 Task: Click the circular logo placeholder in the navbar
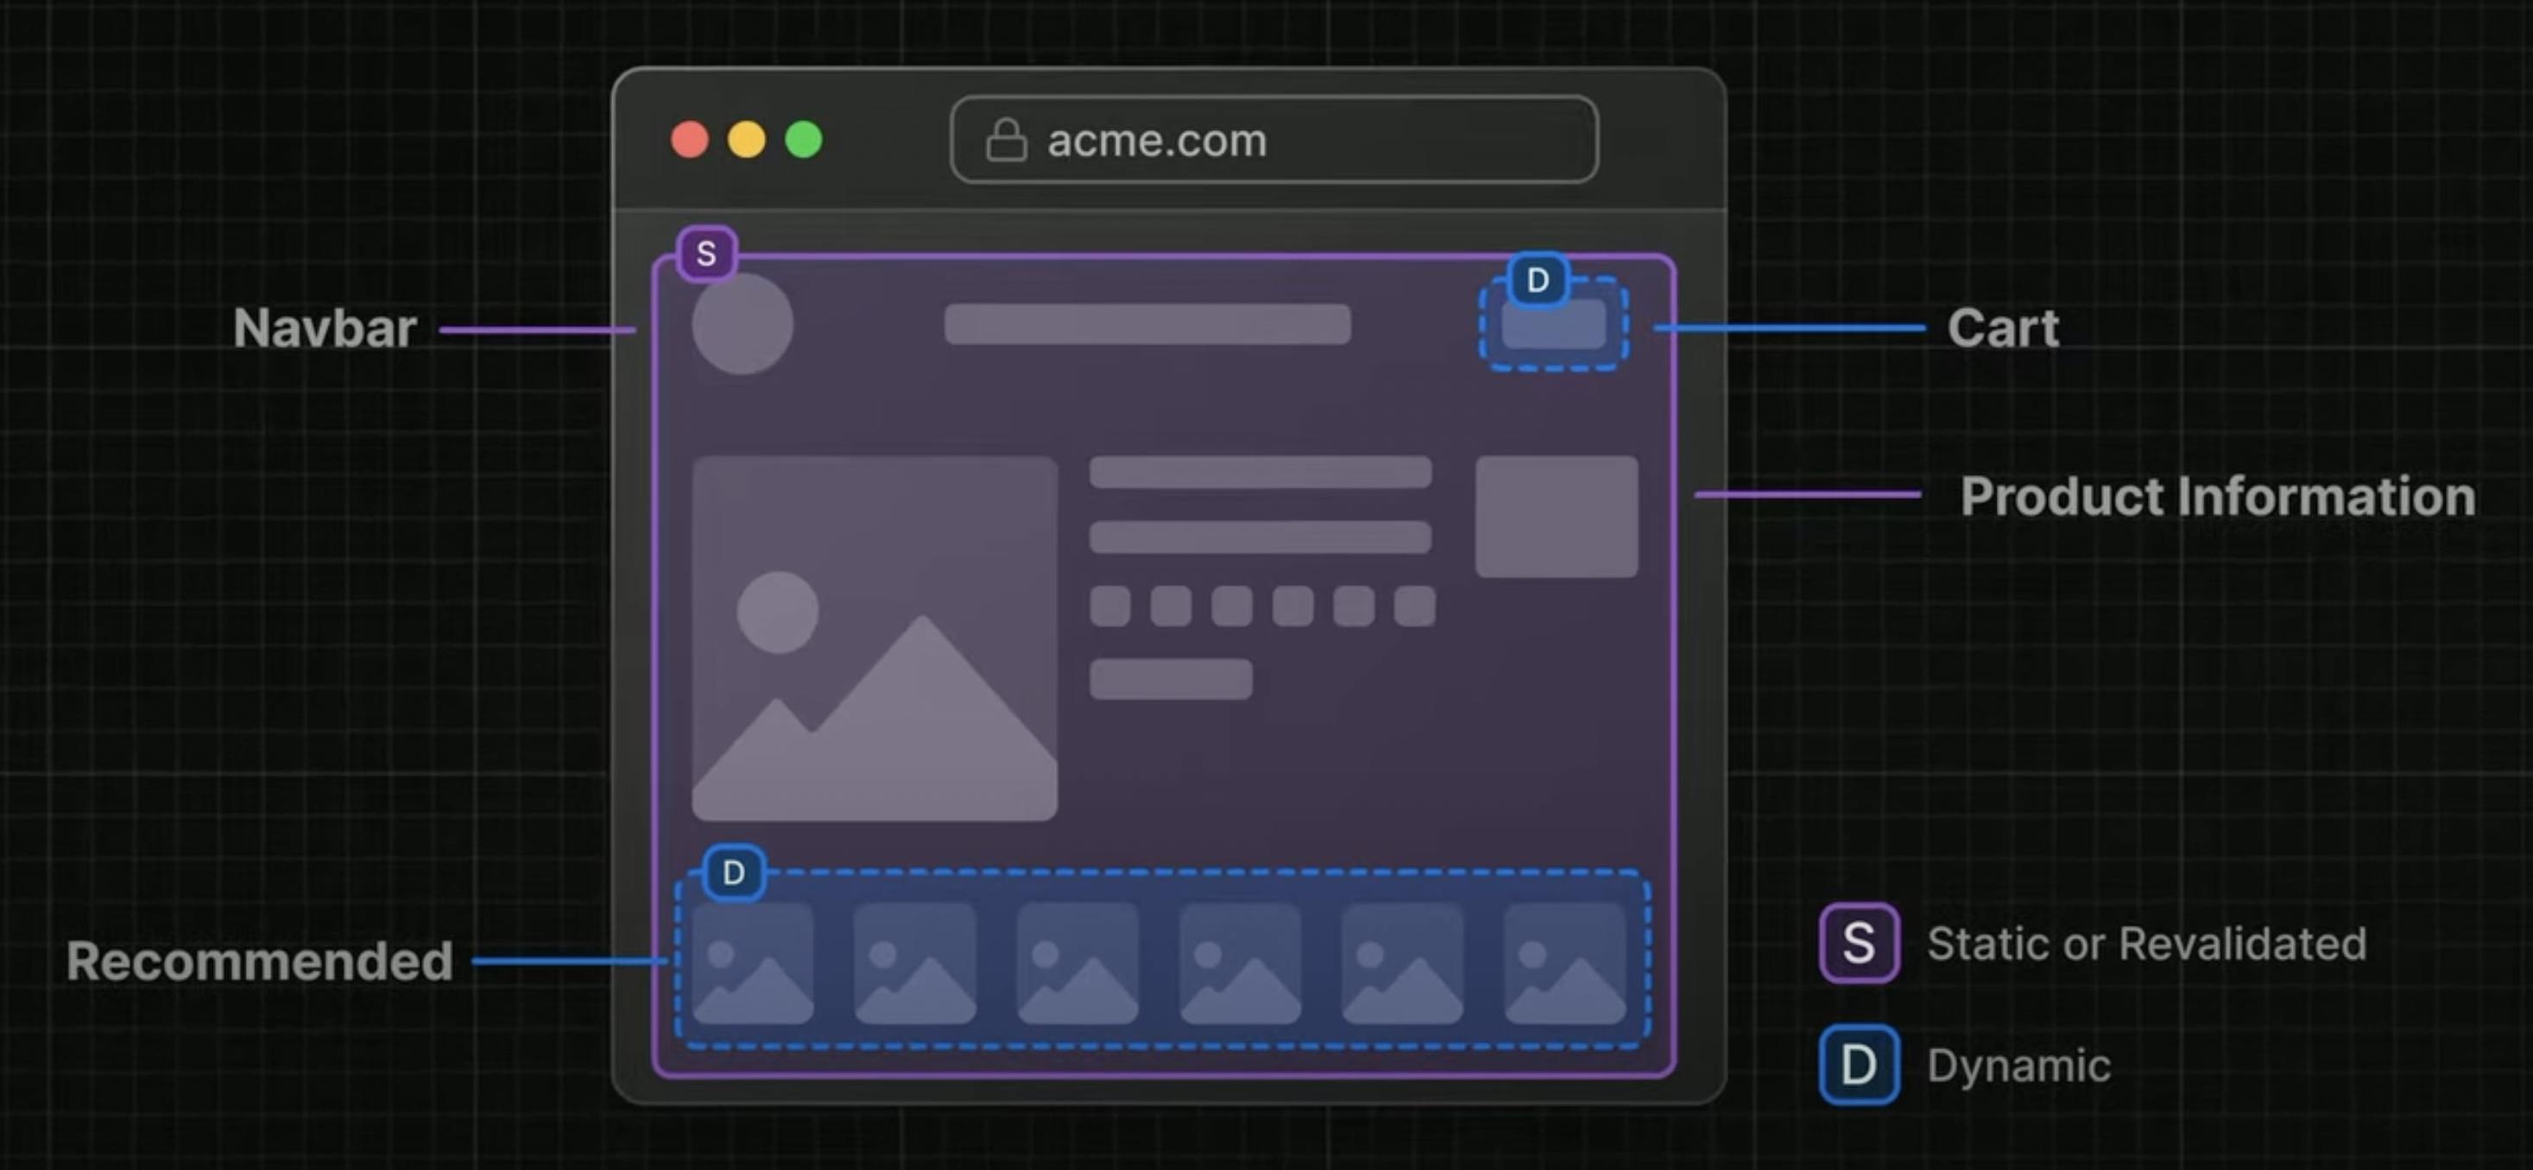(742, 324)
